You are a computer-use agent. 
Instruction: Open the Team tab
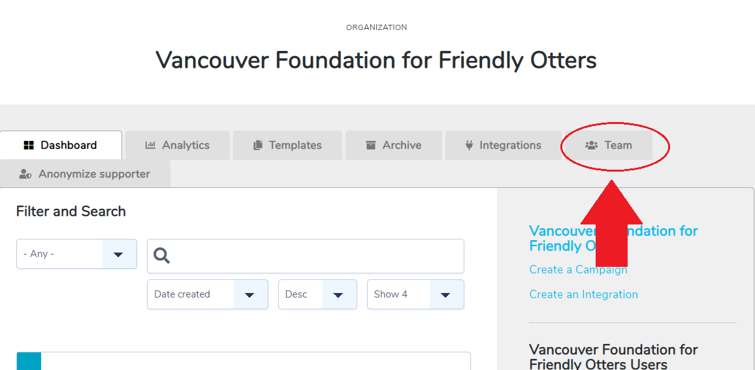tap(607, 146)
